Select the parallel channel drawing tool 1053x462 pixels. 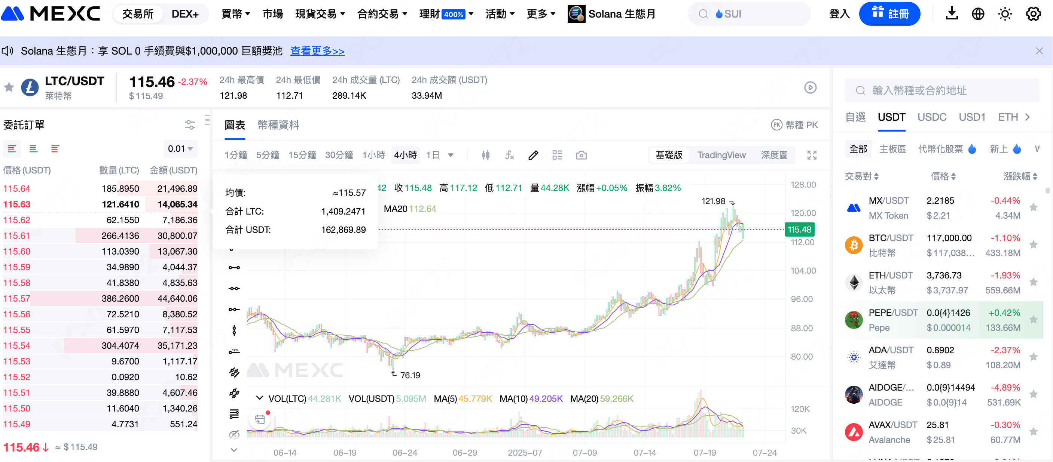(234, 372)
